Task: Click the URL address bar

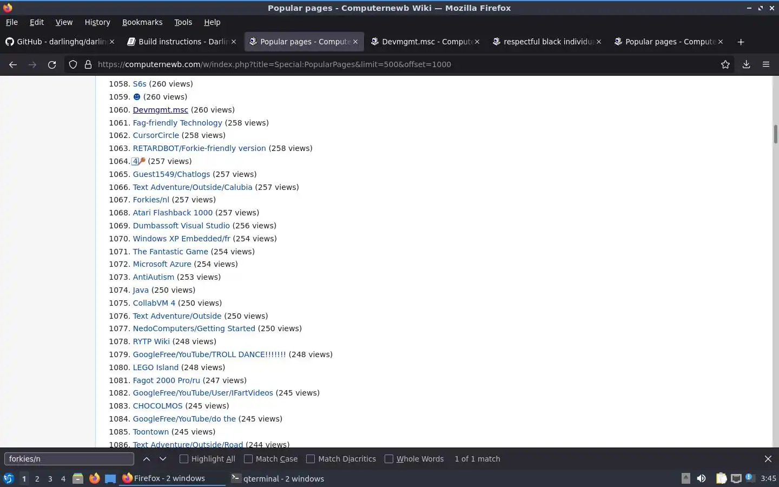Action: tap(400, 64)
